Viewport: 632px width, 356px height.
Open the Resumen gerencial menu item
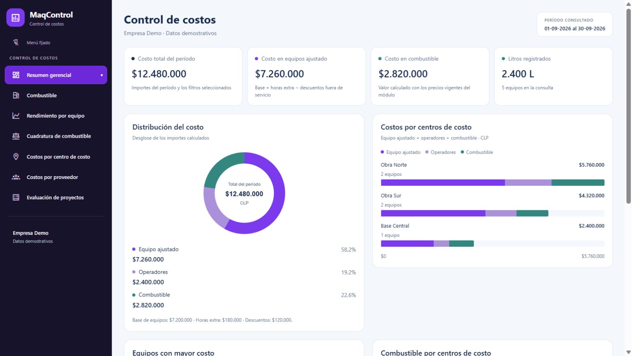[x=56, y=75]
